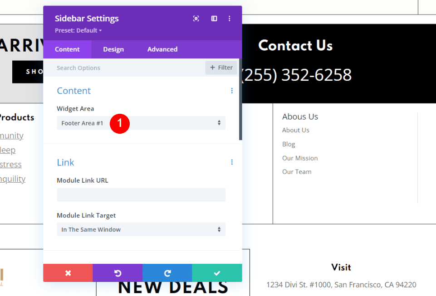Open the Widget Area dropdown
The height and width of the screenshot is (296, 436).
point(141,123)
